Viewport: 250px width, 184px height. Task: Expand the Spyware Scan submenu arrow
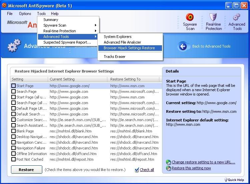[x=96, y=25]
